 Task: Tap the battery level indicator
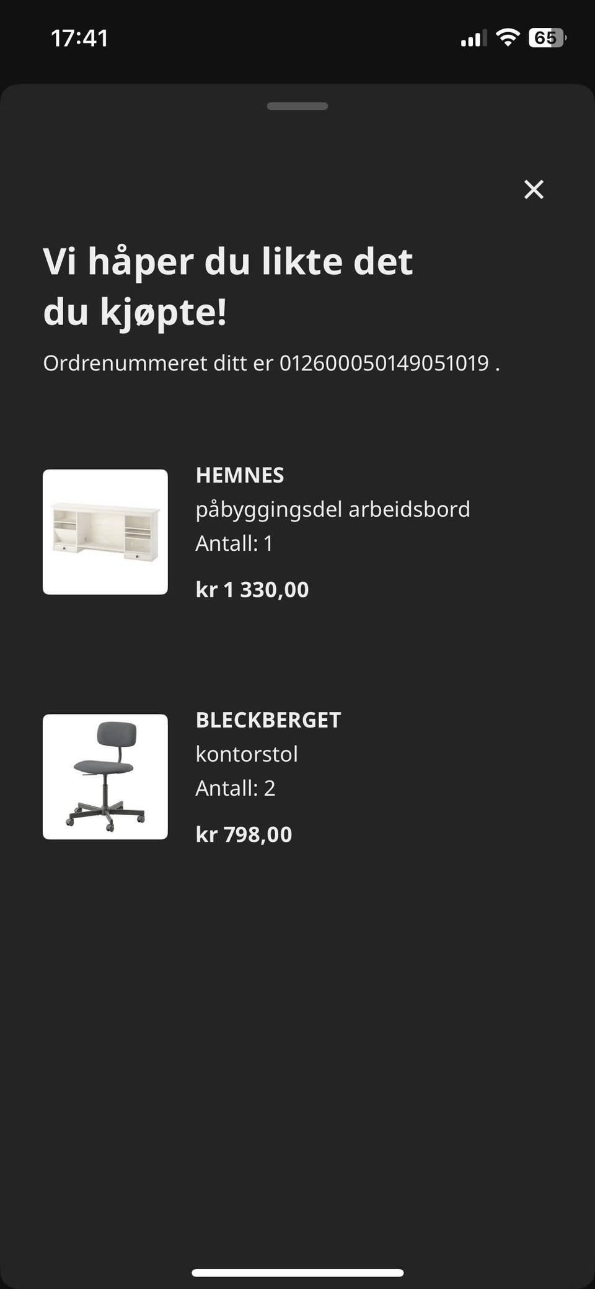click(547, 38)
